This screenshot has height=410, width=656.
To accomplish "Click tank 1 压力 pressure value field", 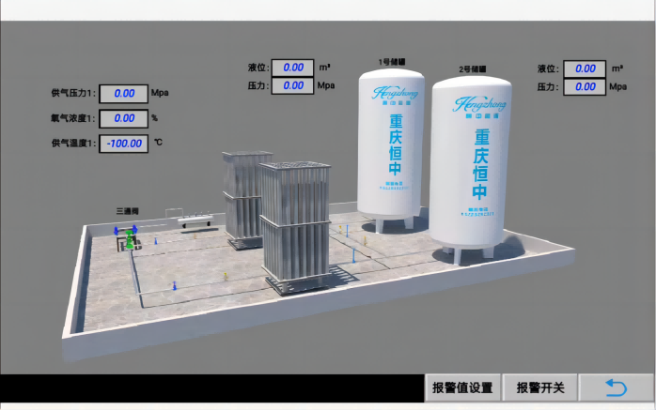I will (292, 85).
